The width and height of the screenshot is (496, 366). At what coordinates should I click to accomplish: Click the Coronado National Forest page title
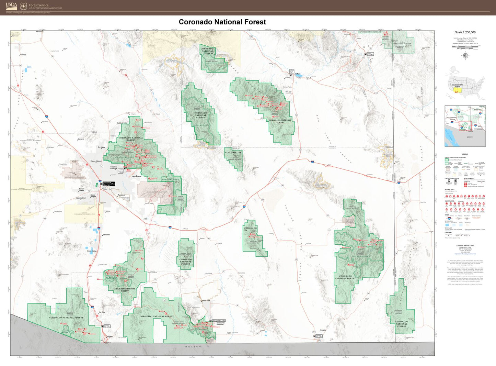tap(222, 22)
